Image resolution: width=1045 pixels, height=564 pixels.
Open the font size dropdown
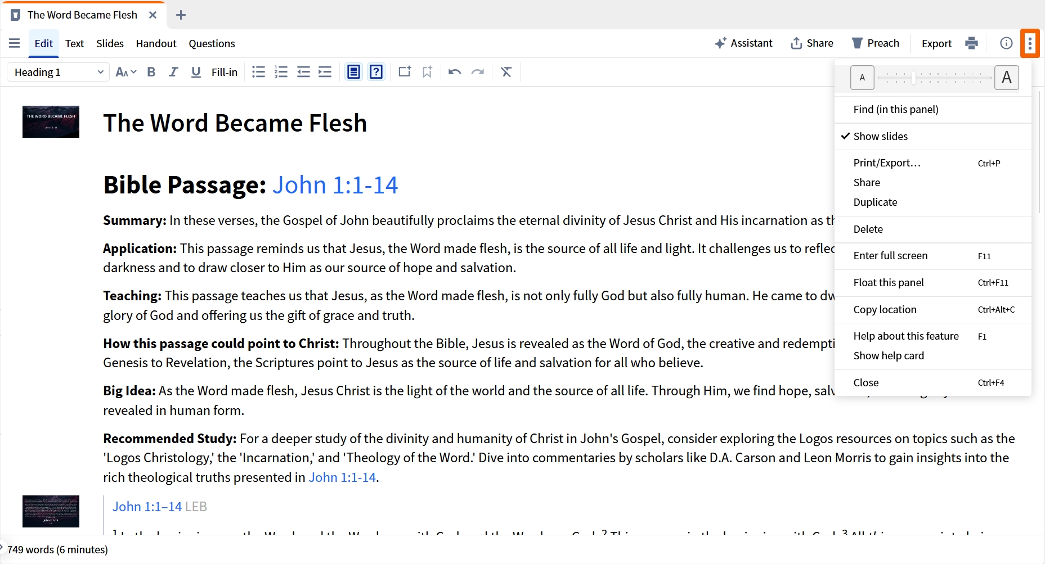click(126, 72)
